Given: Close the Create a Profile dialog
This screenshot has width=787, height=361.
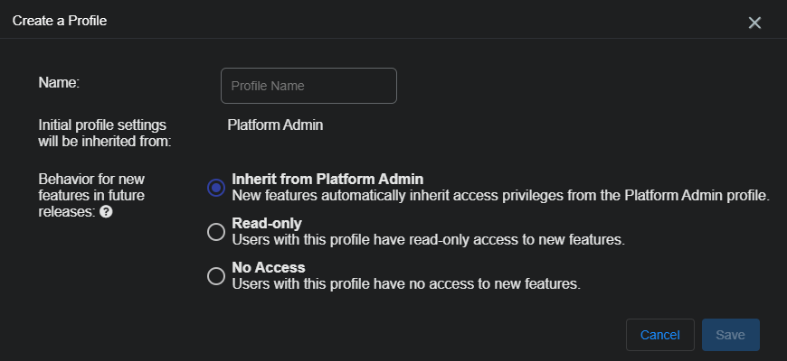Looking at the screenshot, I should [x=754, y=23].
